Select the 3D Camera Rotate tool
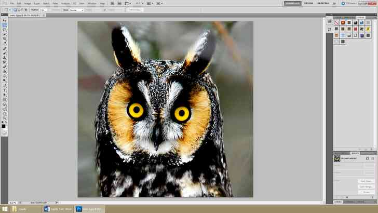The width and height of the screenshot is (378, 213). click(4, 109)
